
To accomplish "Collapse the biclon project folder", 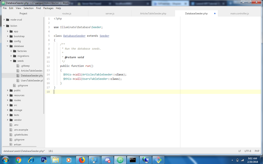I will coord(4,26).
